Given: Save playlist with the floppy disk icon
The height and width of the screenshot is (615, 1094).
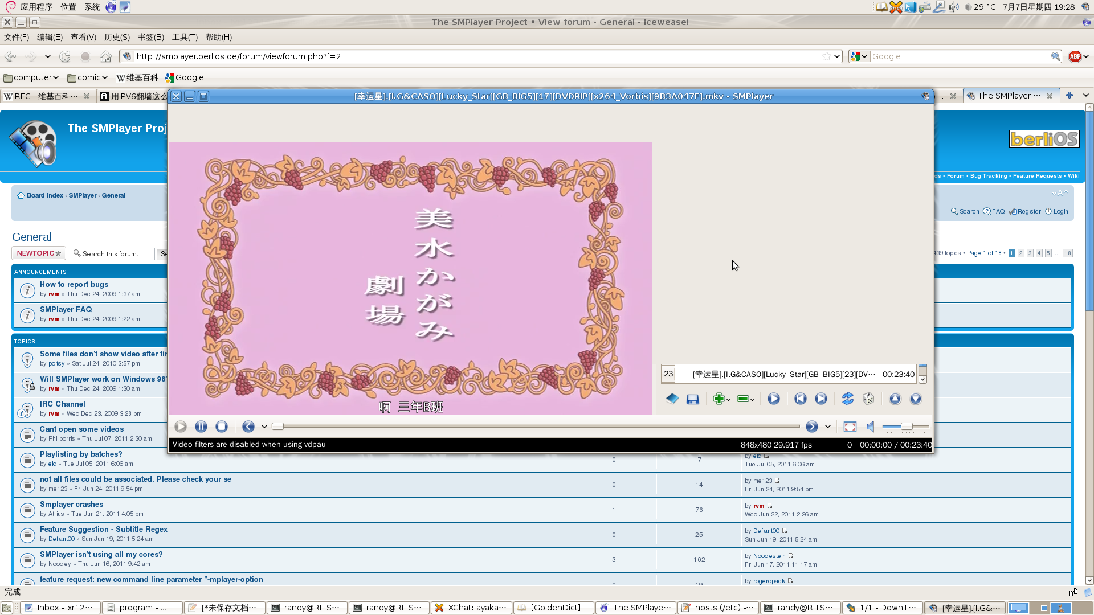Looking at the screenshot, I should coord(693,399).
